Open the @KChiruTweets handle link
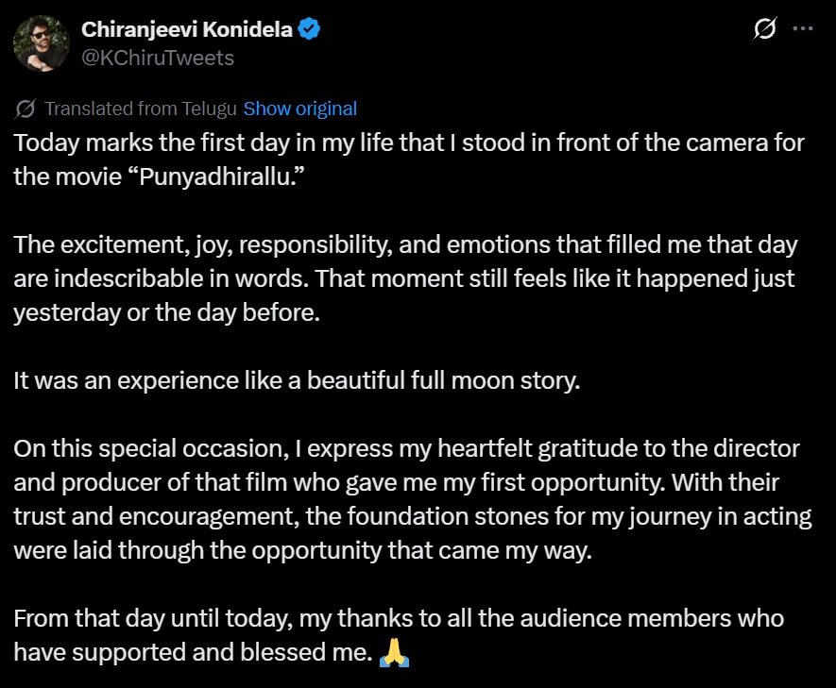This screenshot has height=688, width=836. click(x=159, y=58)
